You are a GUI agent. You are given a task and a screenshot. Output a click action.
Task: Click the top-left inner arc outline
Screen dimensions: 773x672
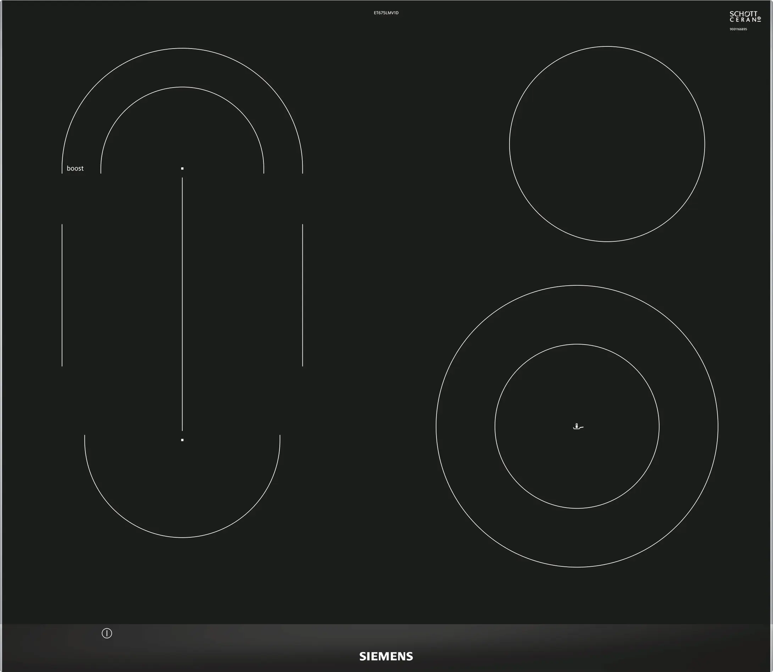pos(182,87)
